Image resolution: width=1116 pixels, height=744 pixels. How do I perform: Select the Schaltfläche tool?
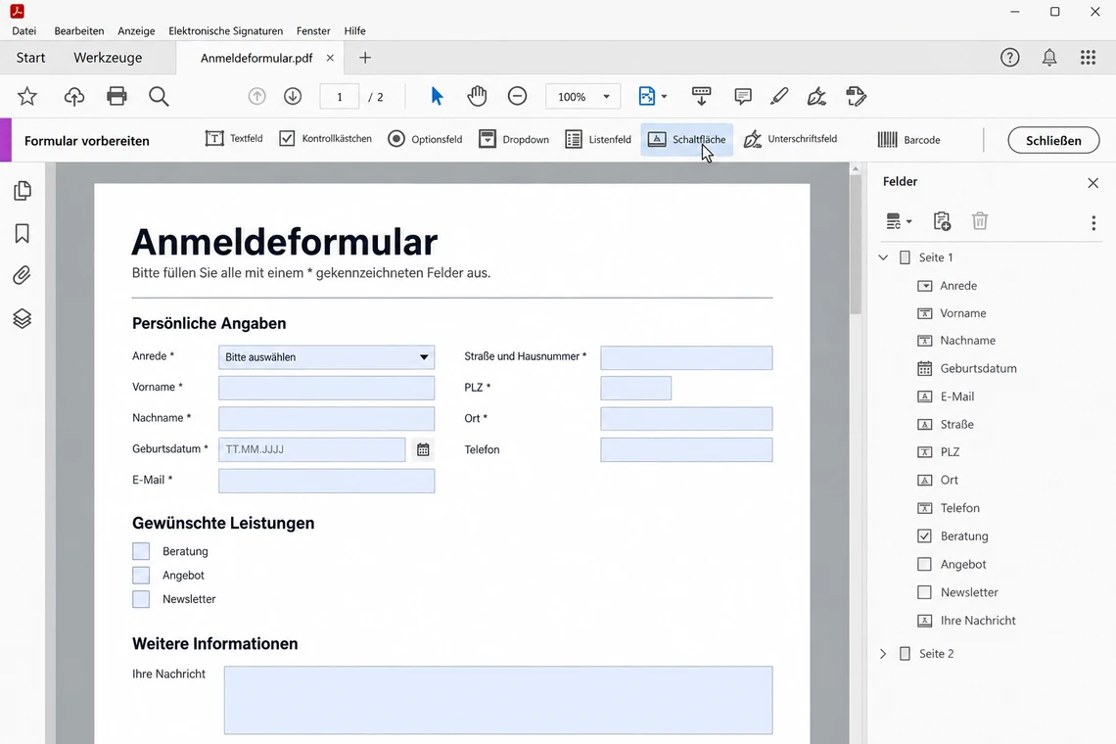[x=687, y=139]
